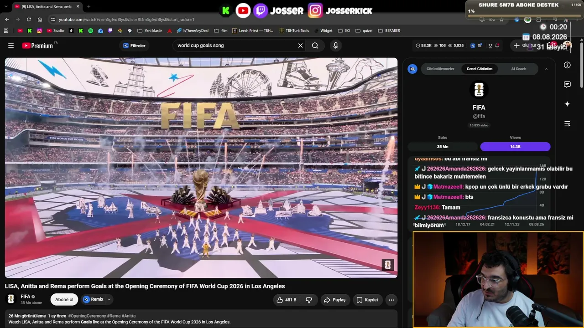Screen dimensions: 584x328
Task: Collapse the vidIQ panel with the chevron
Action: click(x=546, y=69)
